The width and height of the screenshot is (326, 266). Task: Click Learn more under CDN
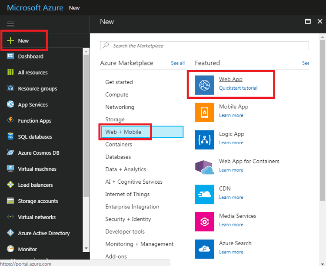tap(231, 198)
